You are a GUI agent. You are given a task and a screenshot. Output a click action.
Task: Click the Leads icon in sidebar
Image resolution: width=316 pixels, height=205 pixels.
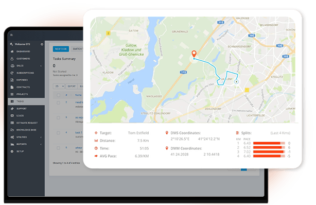pos(12,115)
